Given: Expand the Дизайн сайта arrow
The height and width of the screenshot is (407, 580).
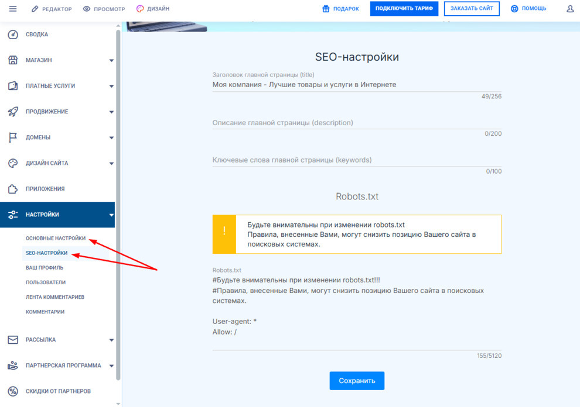Looking at the screenshot, I should [x=111, y=163].
